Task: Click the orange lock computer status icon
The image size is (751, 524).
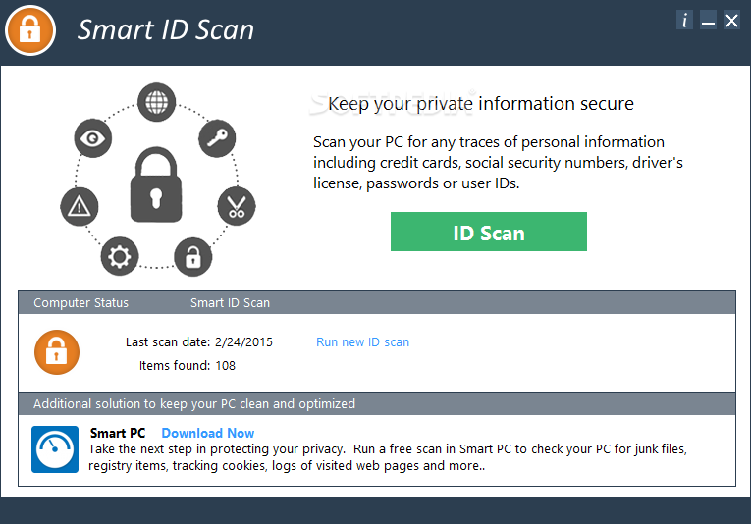Action: click(57, 352)
